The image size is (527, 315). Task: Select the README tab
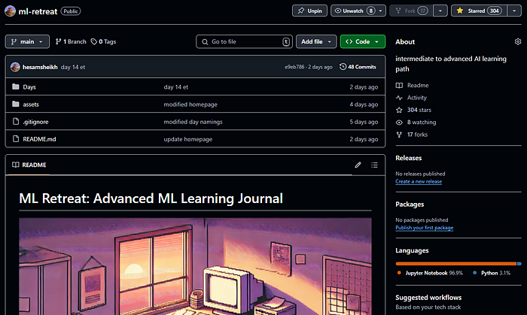point(29,165)
